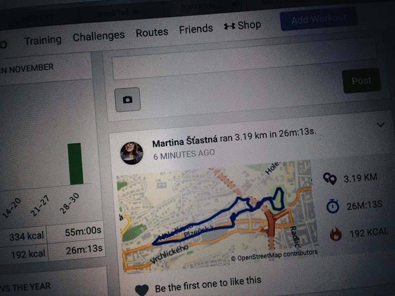Image resolution: width=395 pixels, height=296 pixels.
Task: Click the Under Armour Shop logo icon
Action: [230, 26]
